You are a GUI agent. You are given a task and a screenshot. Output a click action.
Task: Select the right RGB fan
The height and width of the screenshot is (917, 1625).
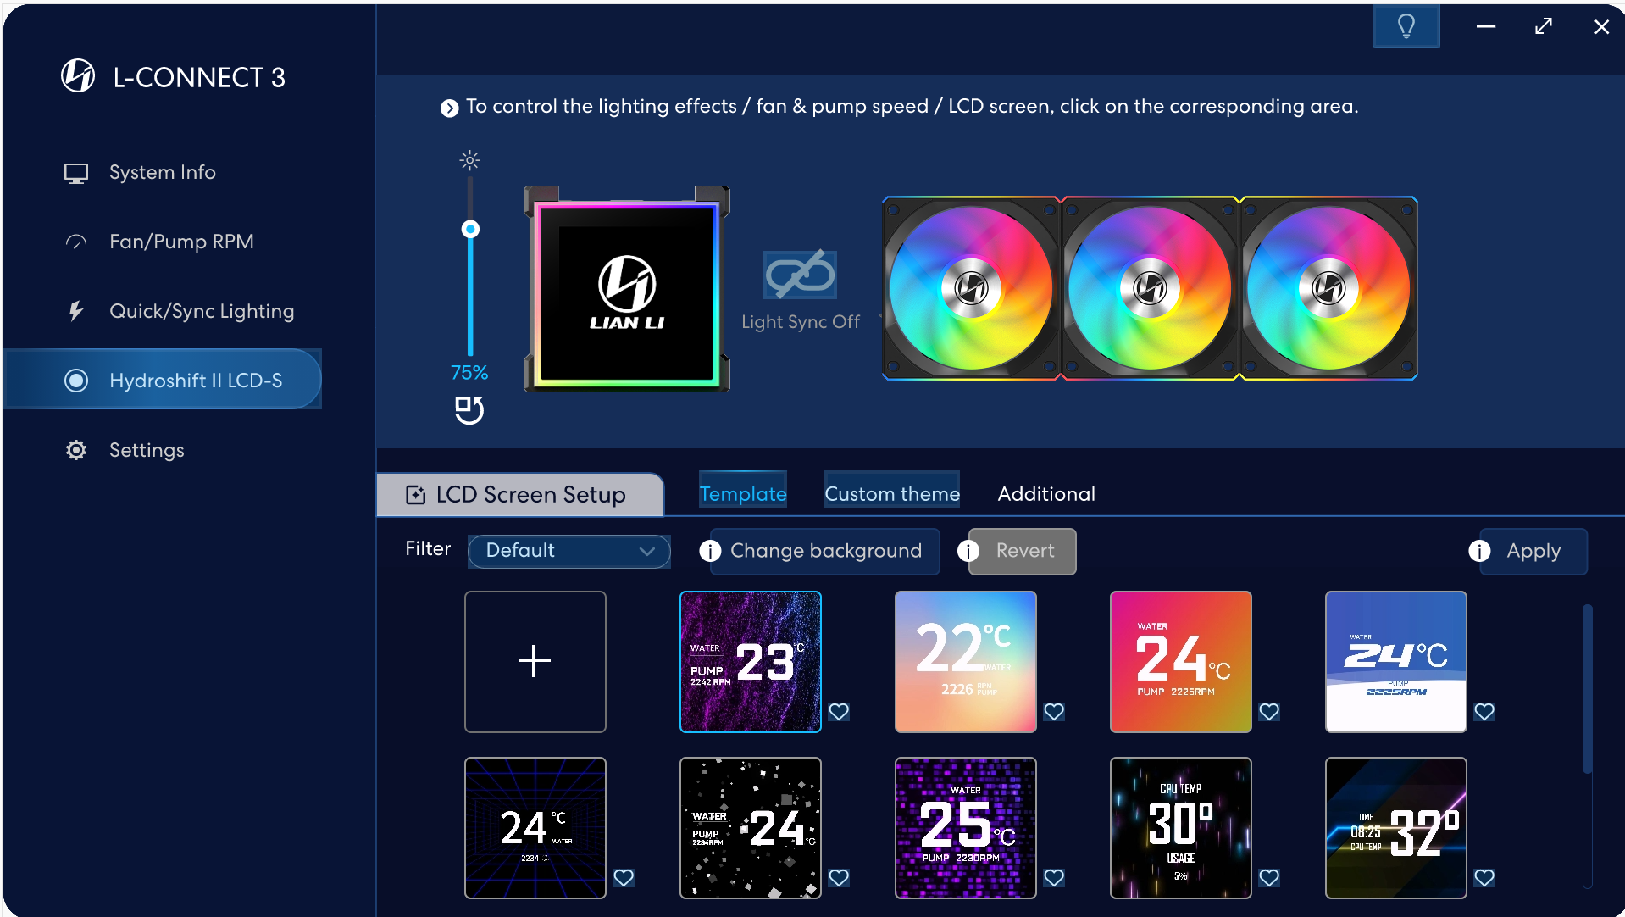tap(1328, 289)
